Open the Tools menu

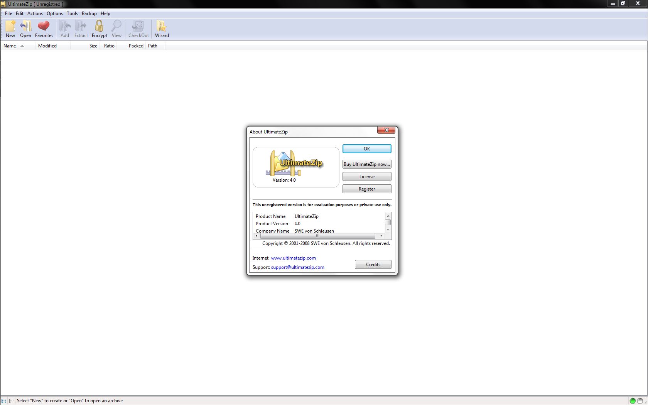[x=72, y=13]
